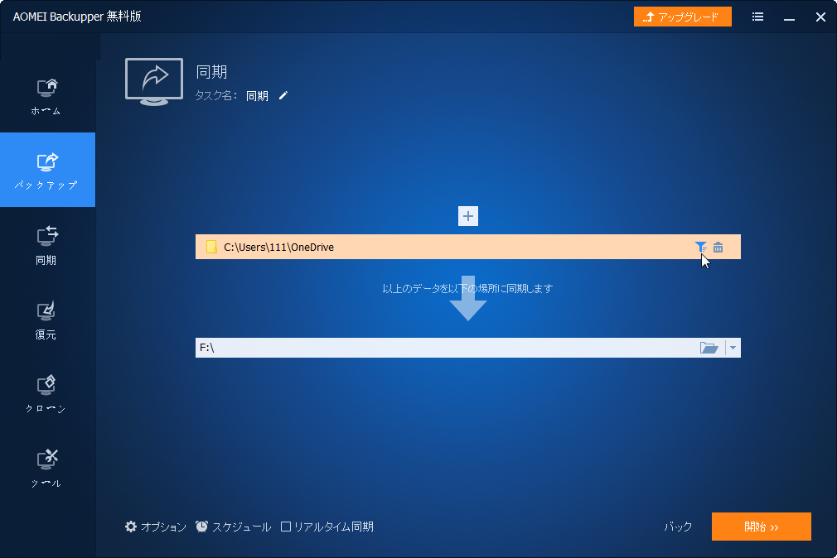837x558 pixels.
Task: Open filter settings for the OneDrive folder
Action: [700, 247]
